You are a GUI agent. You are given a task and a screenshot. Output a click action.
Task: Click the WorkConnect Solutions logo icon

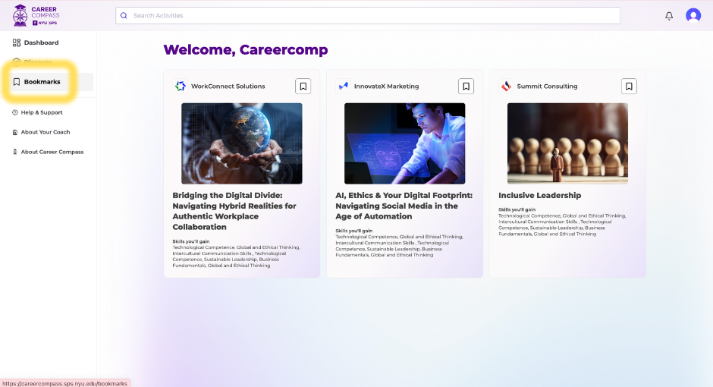181,87
